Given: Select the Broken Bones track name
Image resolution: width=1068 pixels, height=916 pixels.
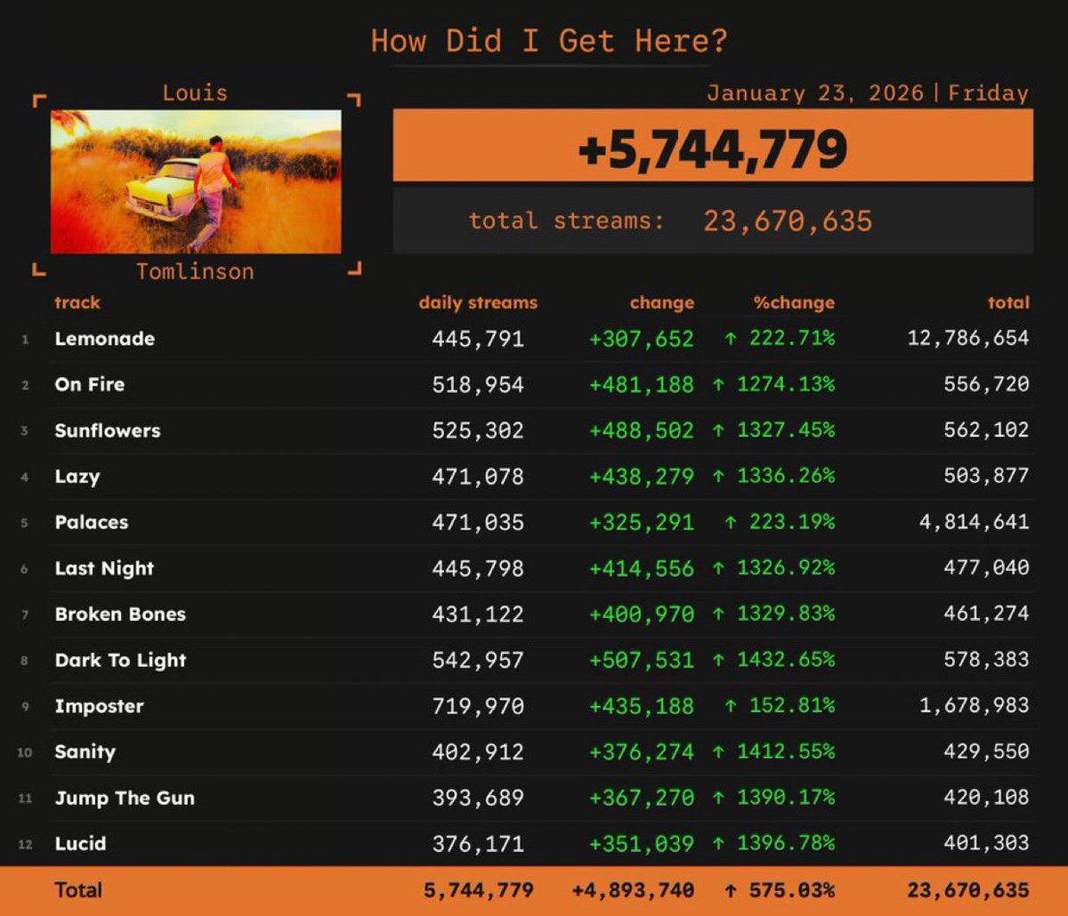Looking at the screenshot, I should pos(120,614).
